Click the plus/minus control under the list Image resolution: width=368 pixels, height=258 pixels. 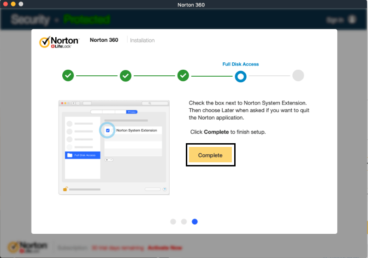click(x=109, y=159)
